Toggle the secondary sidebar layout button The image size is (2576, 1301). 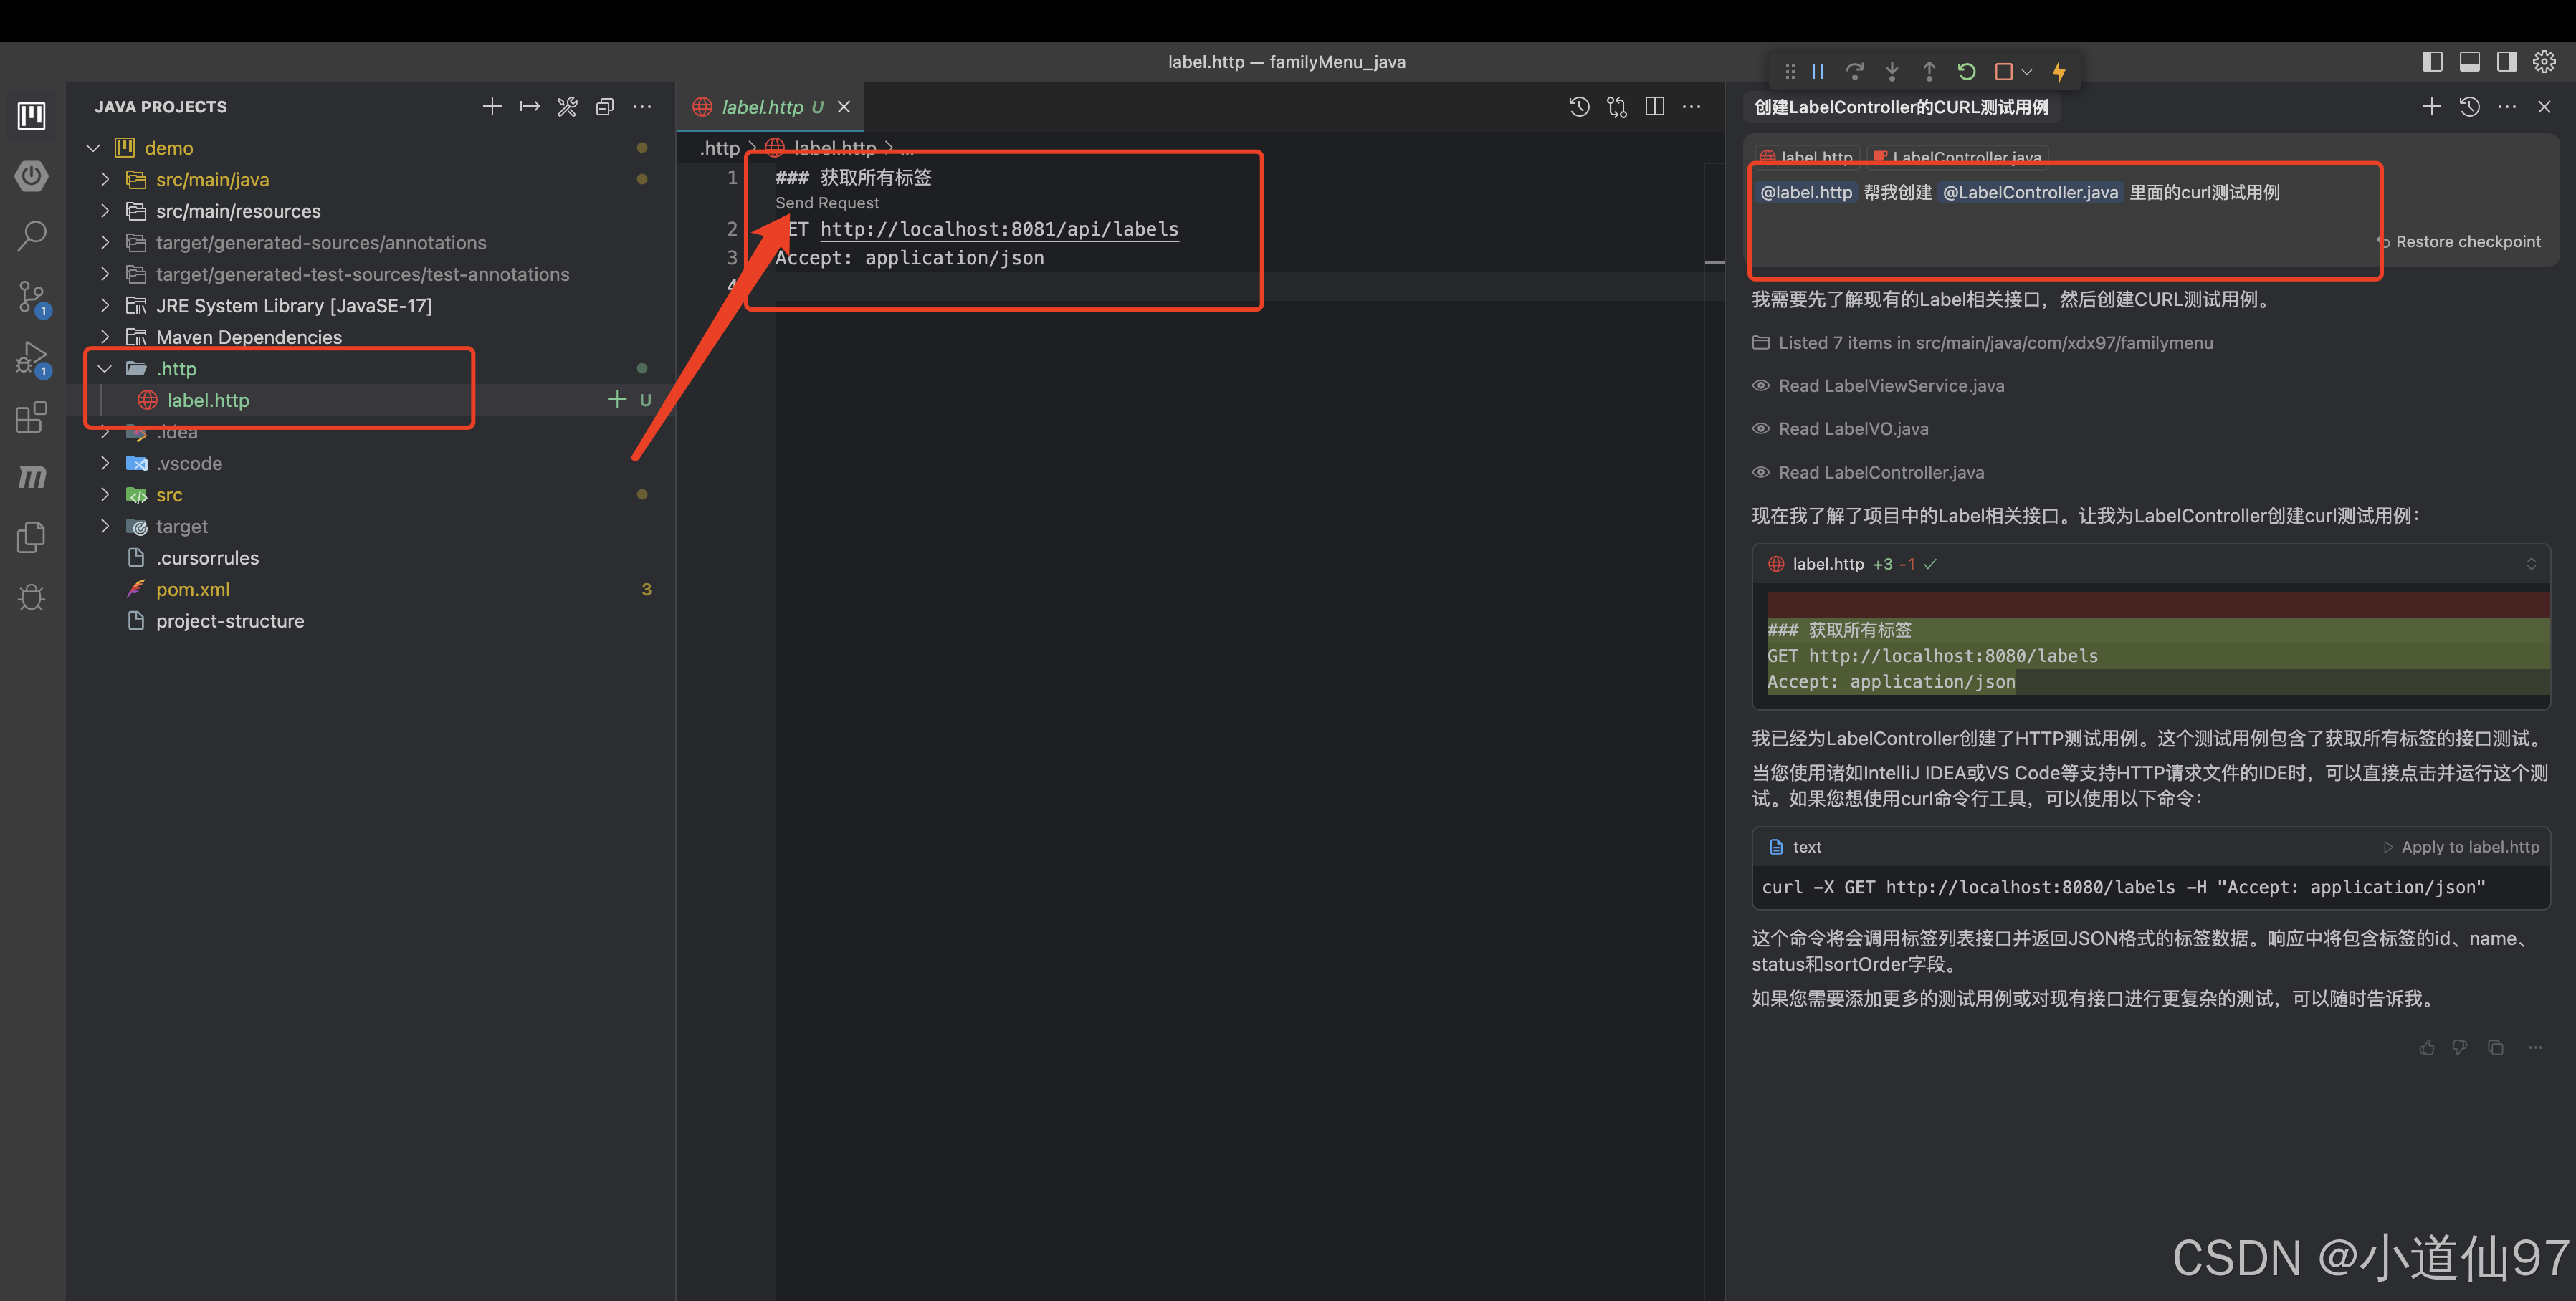click(2506, 62)
